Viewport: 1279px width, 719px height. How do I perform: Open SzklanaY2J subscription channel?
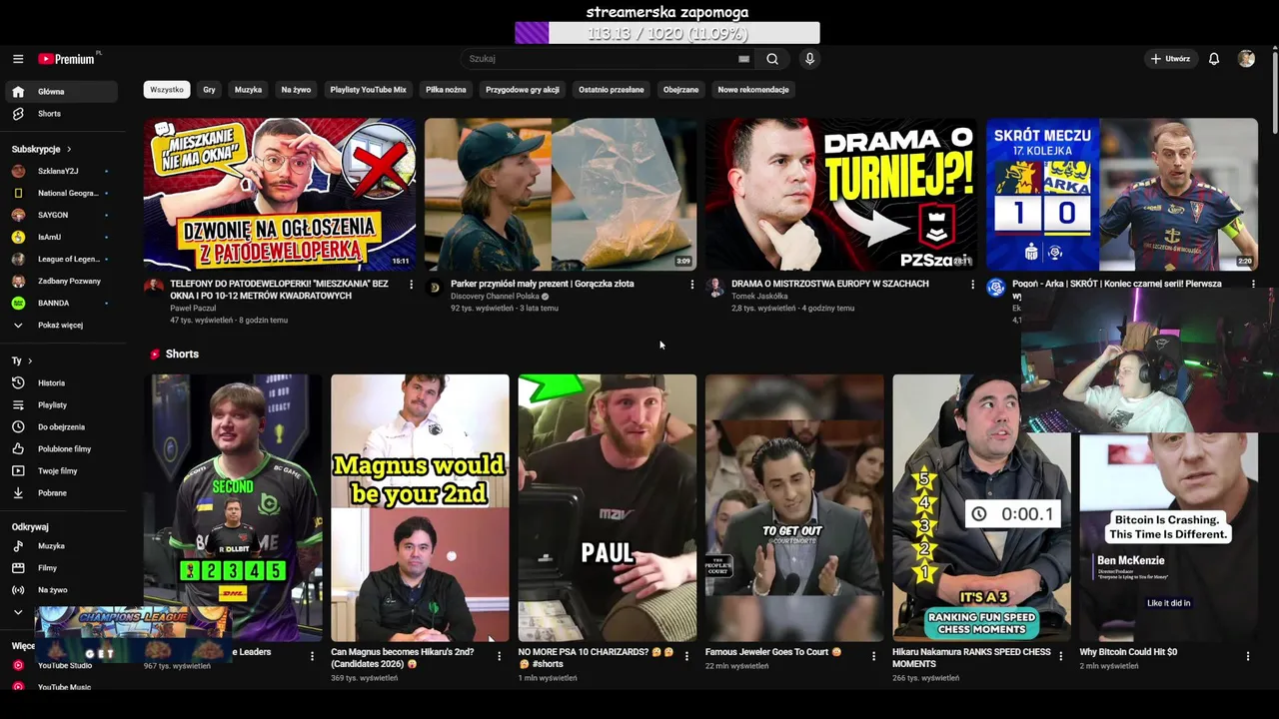(60, 172)
